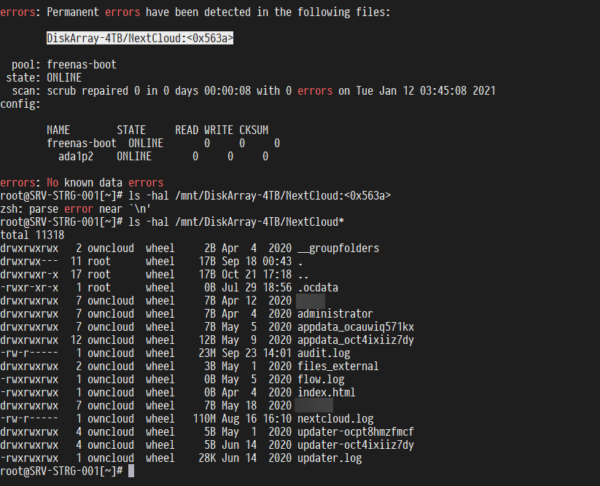
Task: Select the flow.log file name
Action: pos(321,380)
